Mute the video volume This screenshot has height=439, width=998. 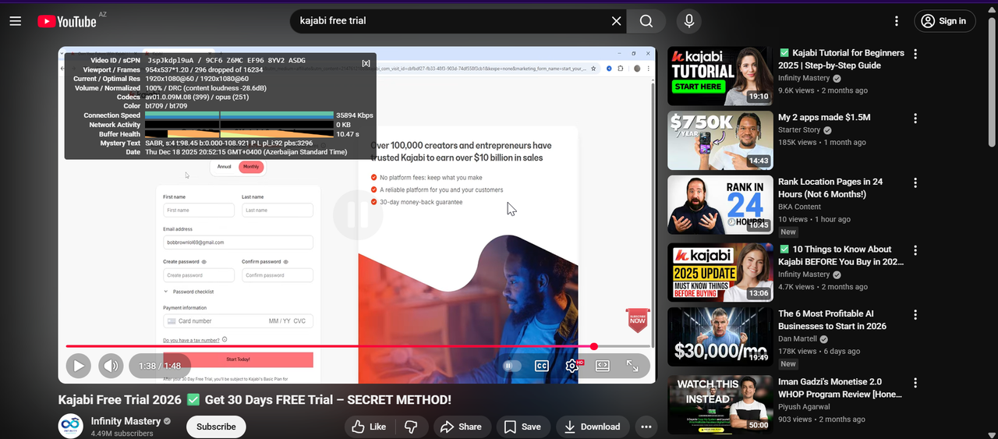click(111, 365)
